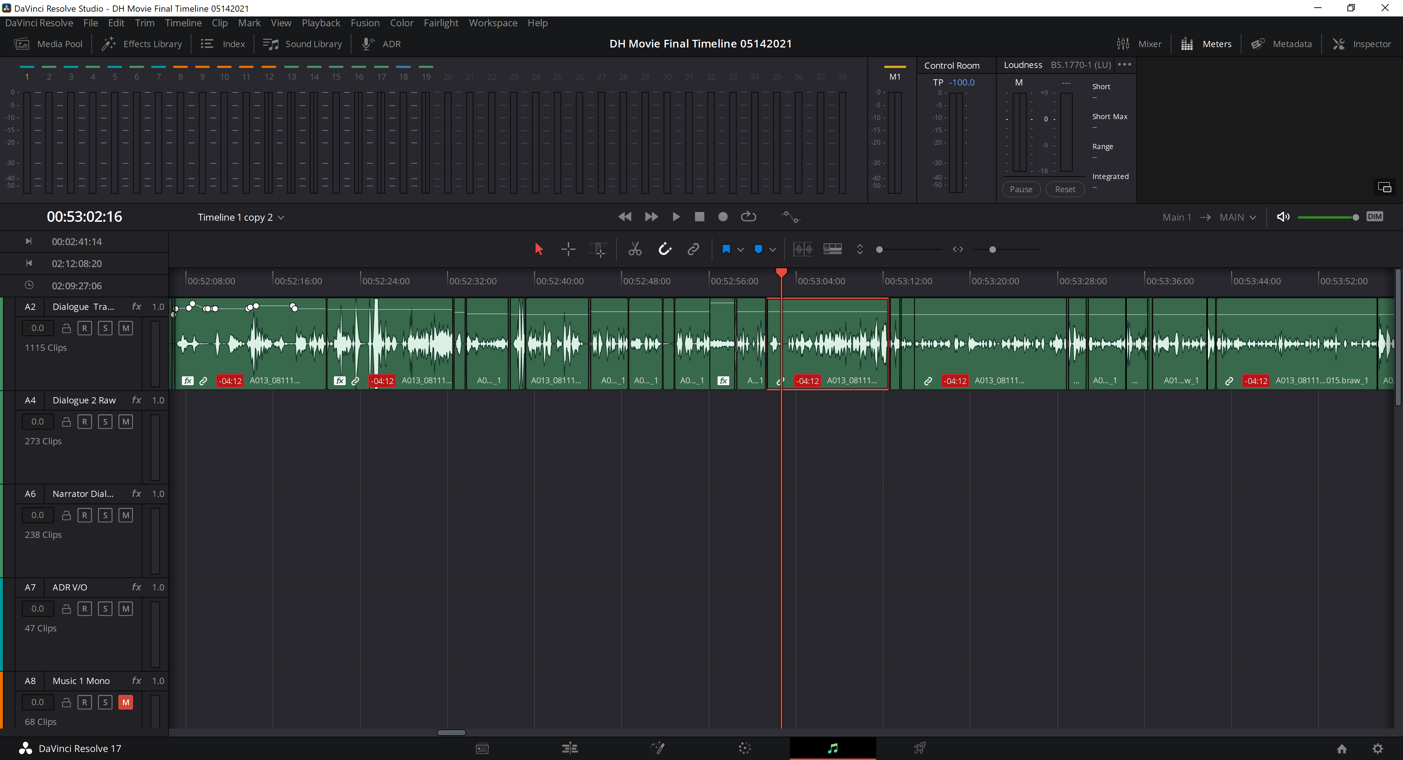
Task: Open the Mark menu
Action: tap(249, 23)
